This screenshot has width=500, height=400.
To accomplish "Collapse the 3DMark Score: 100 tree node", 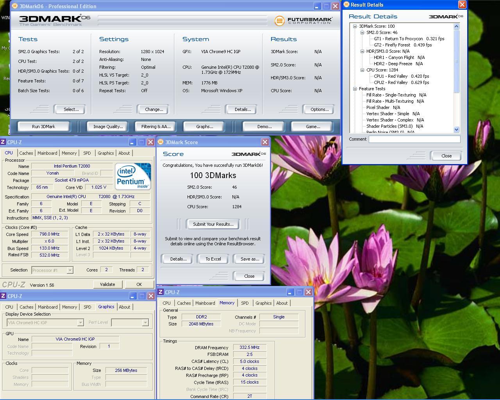I will [355, 26].
